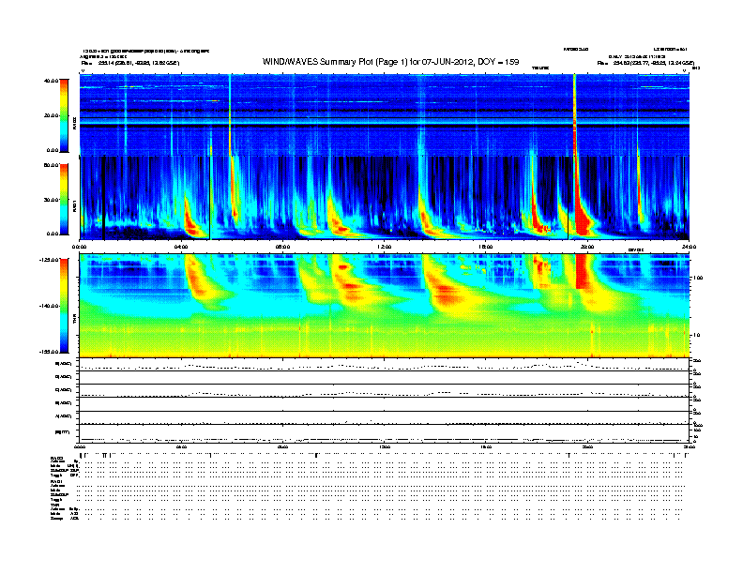The width and height of the screenshot is (743, 574).
Task: Click the 04:00 label below the line-plot panels
Action: click(x=181, y=446)
